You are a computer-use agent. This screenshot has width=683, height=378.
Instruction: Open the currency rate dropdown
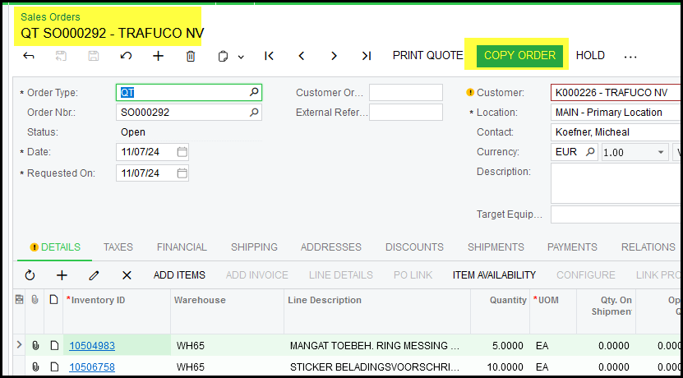(x=662, y=152)
